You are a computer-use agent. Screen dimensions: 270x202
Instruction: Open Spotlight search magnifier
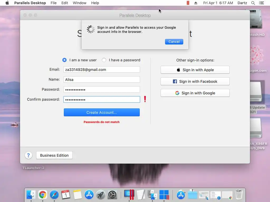[253, 3]
